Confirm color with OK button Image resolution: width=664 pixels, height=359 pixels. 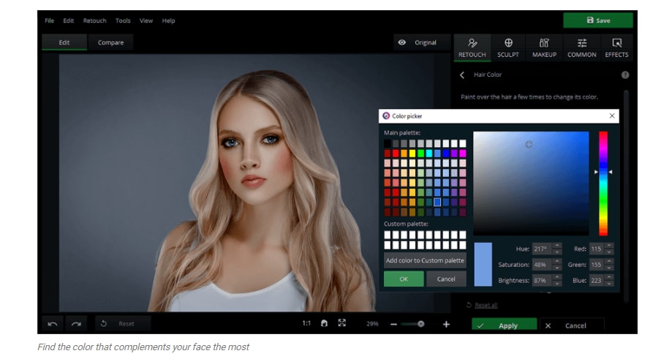click(404, 279)
